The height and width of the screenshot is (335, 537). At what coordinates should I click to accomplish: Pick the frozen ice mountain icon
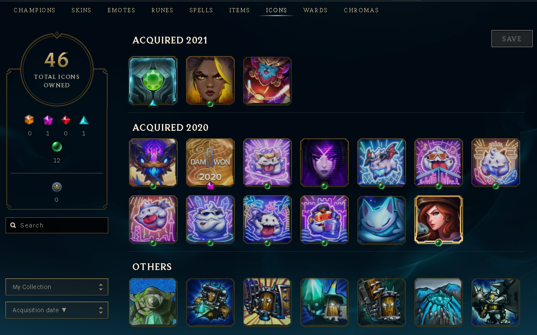(x=438, y=302)
